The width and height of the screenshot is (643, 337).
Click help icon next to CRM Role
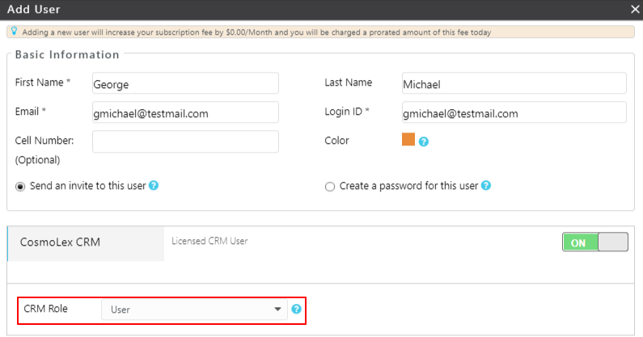[296, 310]
